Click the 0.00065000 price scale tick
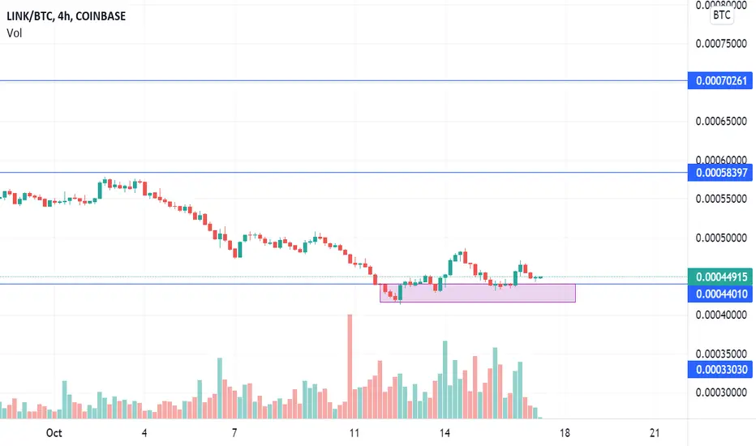Screen dimensions: 756x446 (721, 121)
